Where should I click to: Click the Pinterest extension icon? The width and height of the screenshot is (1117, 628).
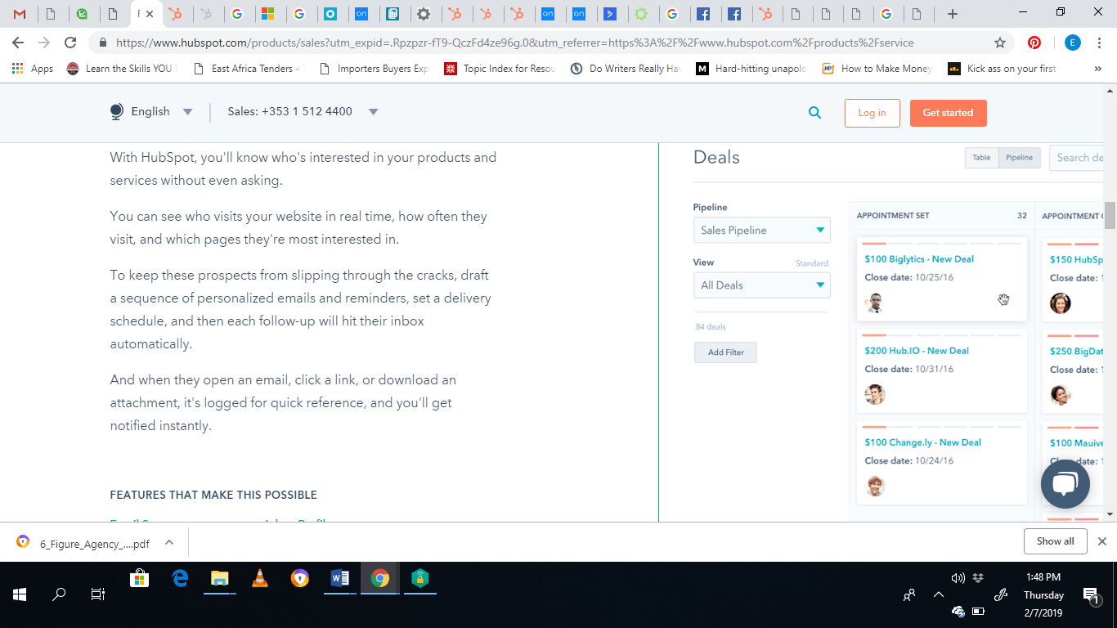coord(1034,43)
